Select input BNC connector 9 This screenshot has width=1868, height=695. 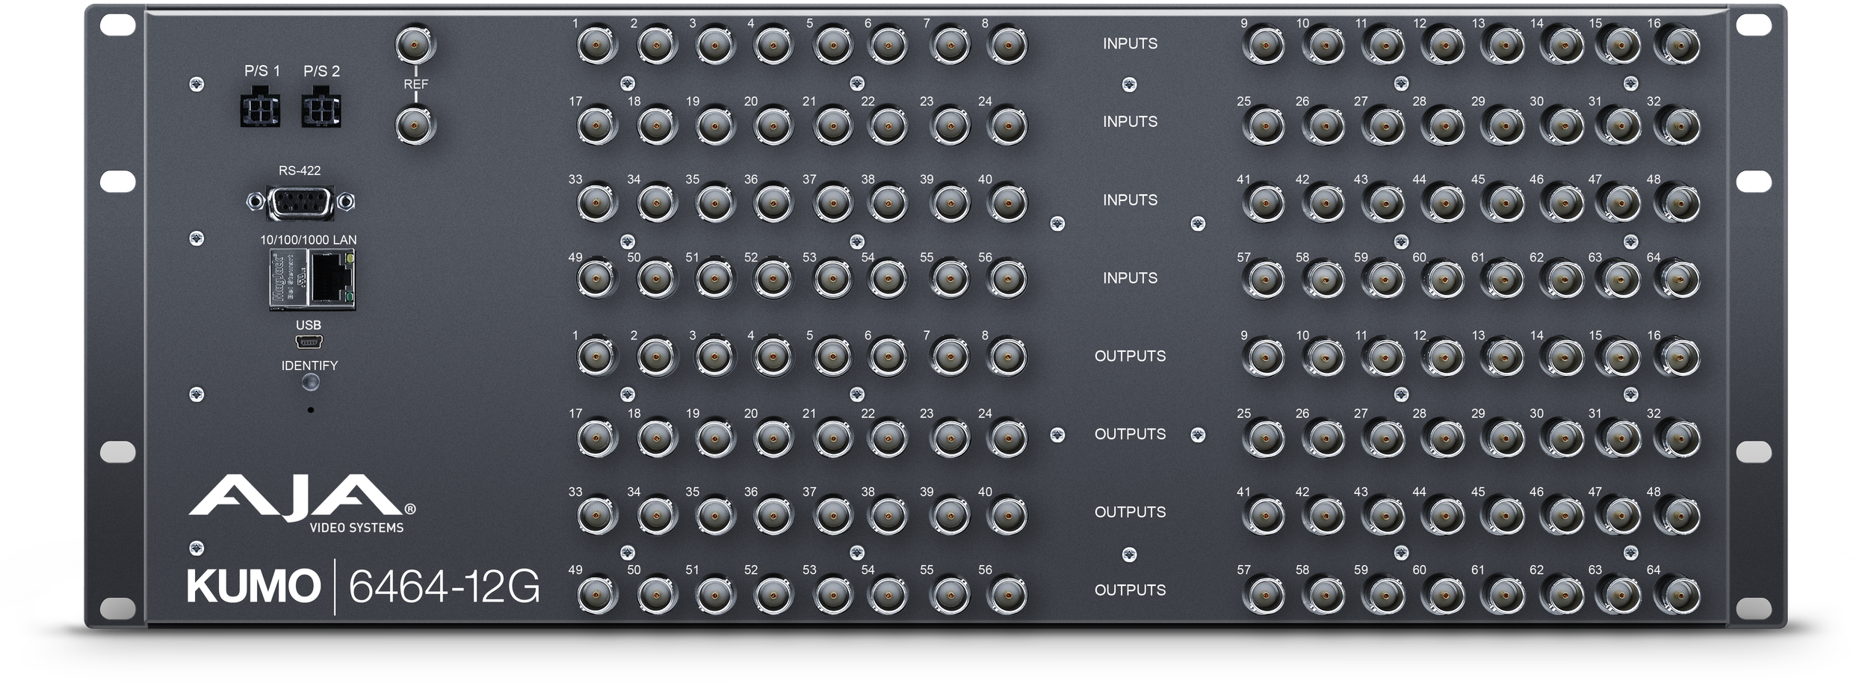(1264, 46)
